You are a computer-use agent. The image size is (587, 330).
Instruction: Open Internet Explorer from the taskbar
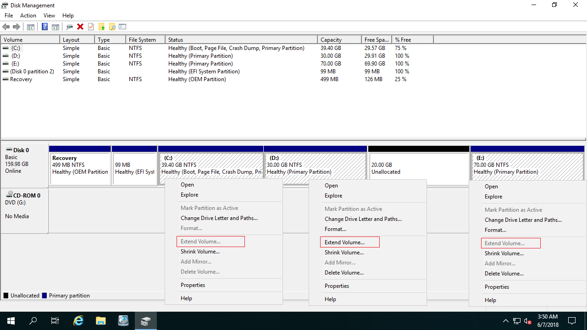pos(79,321)
